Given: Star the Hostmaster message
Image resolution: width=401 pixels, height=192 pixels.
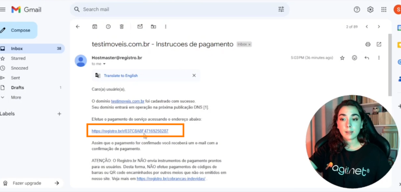Looking at the screenshot, I should [x=342, y=58].
